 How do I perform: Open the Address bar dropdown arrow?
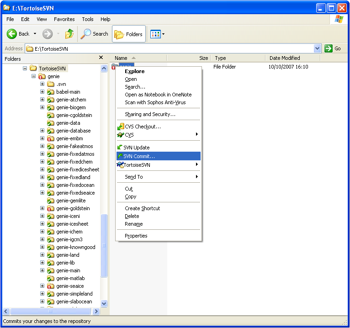[318, 48]
